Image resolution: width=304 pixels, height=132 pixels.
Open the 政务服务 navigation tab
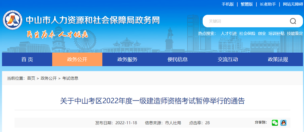pos(127,59)
